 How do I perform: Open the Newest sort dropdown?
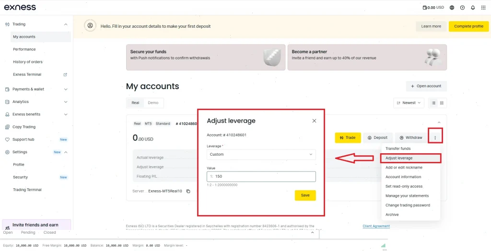[409, 103]
